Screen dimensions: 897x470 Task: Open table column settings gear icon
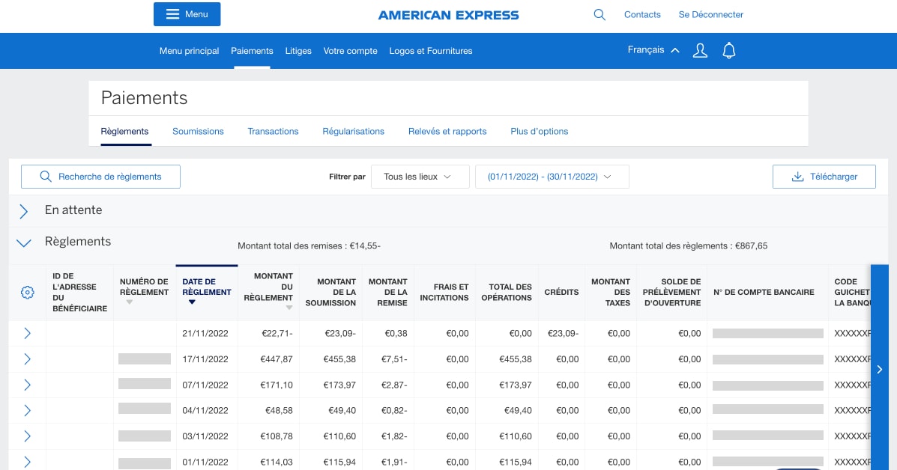click(x=28, y=293)
